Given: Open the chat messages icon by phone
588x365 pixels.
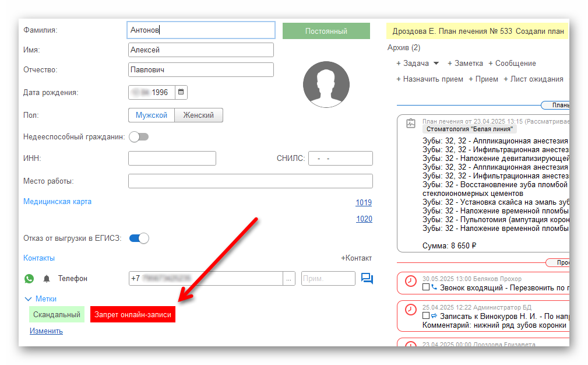Looking at the screenshot, I should click(367, 278).
